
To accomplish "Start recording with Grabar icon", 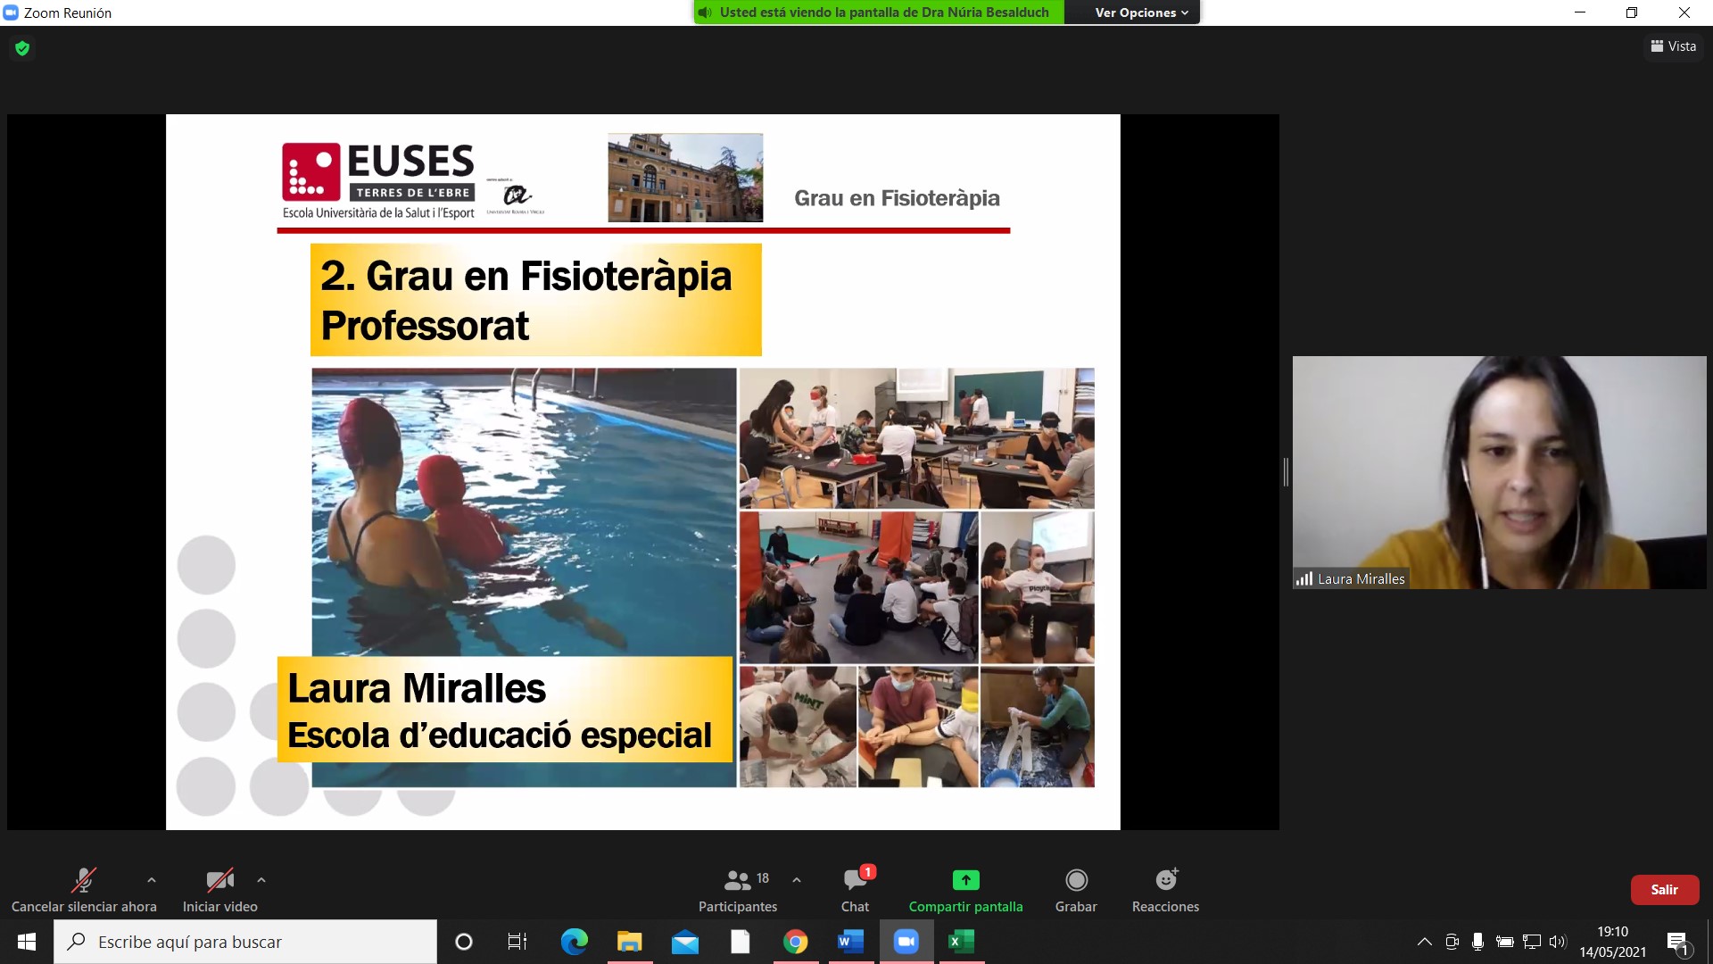I will (1076, 881).
